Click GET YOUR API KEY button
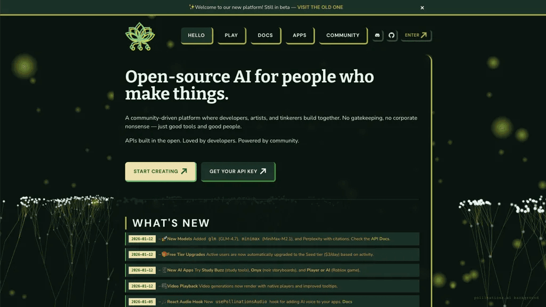The height and width of the screenshot is (307, 546). 238,171
